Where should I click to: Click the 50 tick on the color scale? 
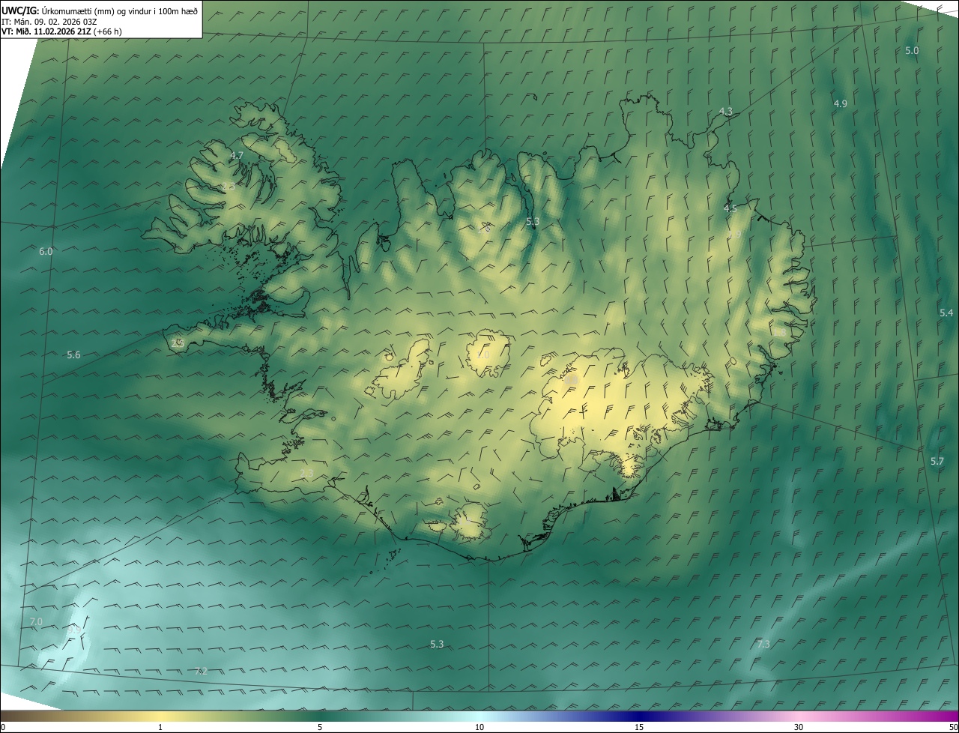[954, 727]
